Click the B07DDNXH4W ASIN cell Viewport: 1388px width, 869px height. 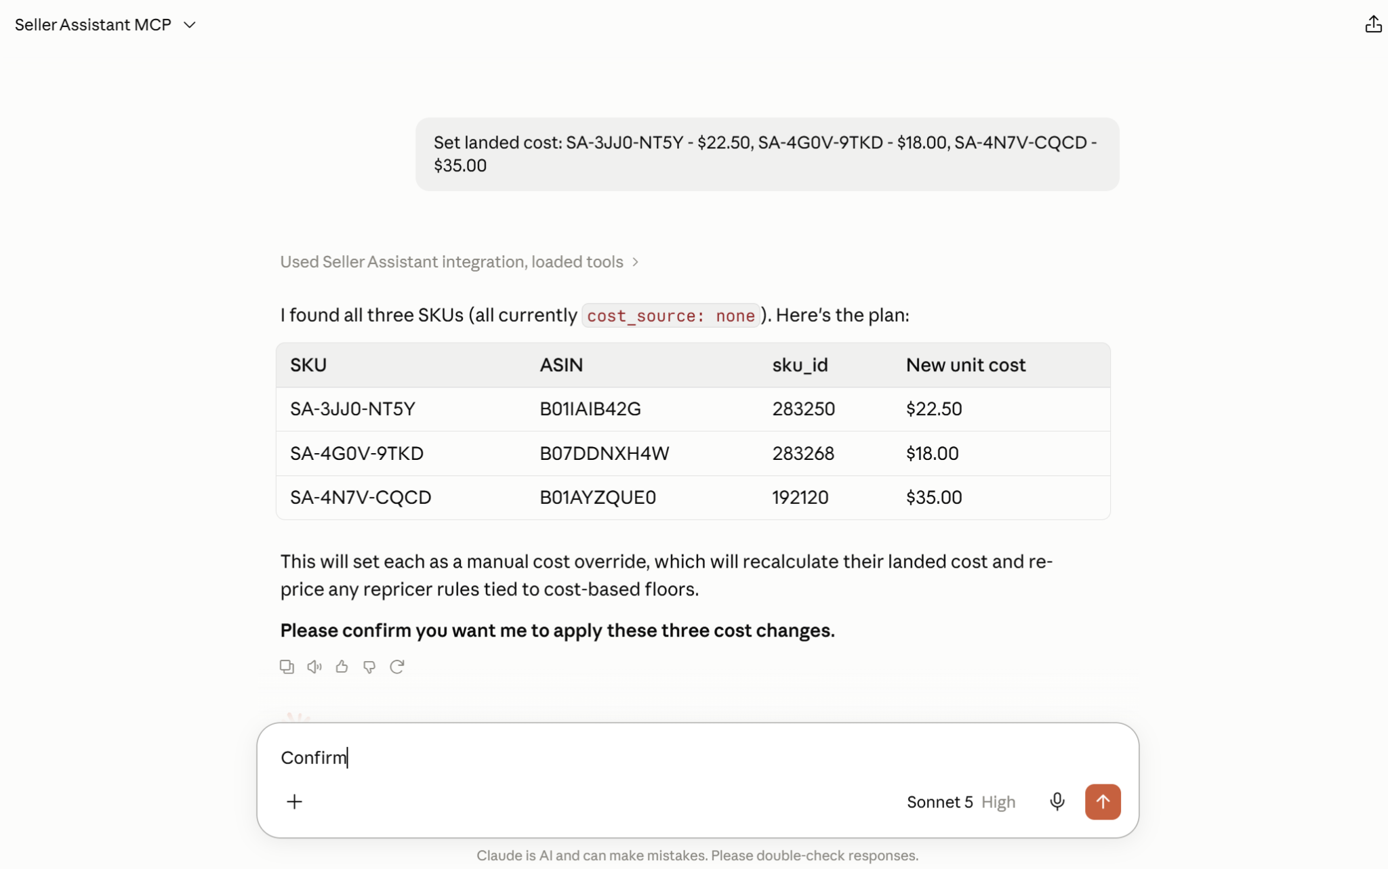click(604, 453)
